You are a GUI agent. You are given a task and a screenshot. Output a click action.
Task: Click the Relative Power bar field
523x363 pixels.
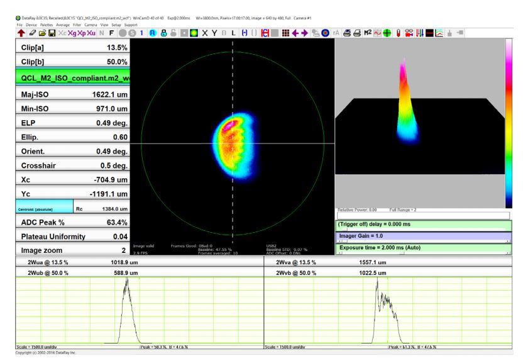point(423,216)
